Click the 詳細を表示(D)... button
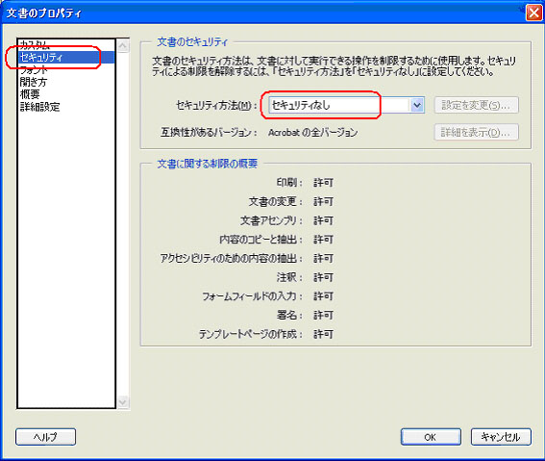 click(476, 132)
